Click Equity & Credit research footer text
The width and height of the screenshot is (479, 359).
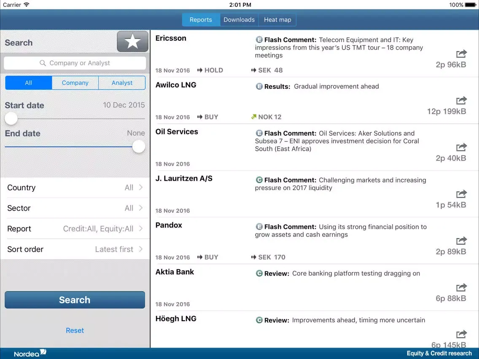click(x=439, y=353)
